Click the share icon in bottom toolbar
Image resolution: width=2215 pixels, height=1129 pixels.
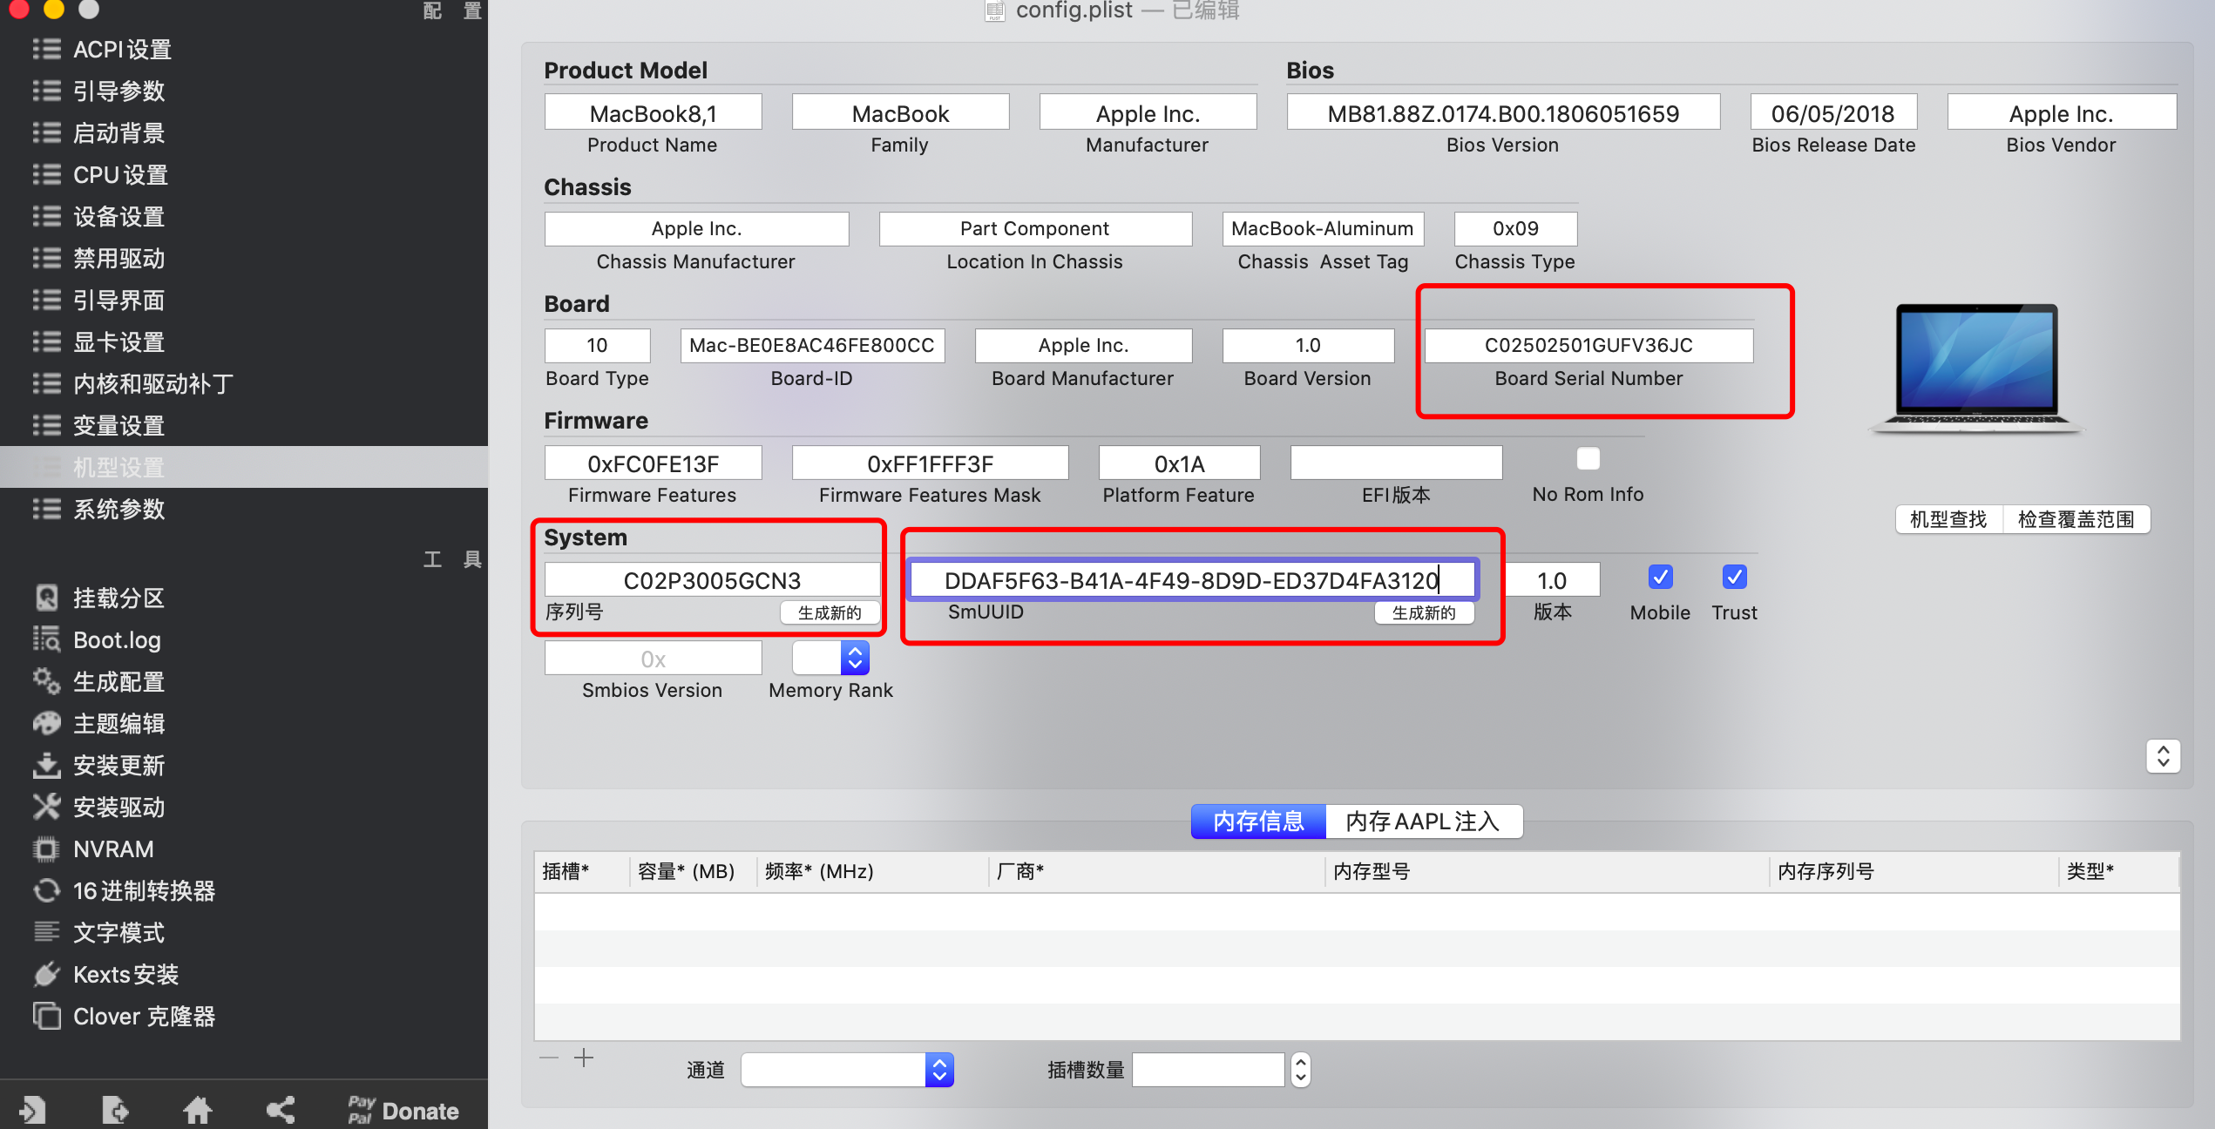[x=281, y=1111]
